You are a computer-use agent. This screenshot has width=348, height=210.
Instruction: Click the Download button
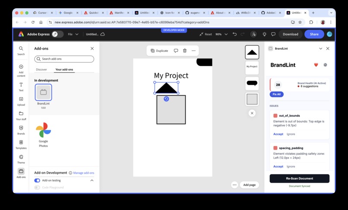291,34
